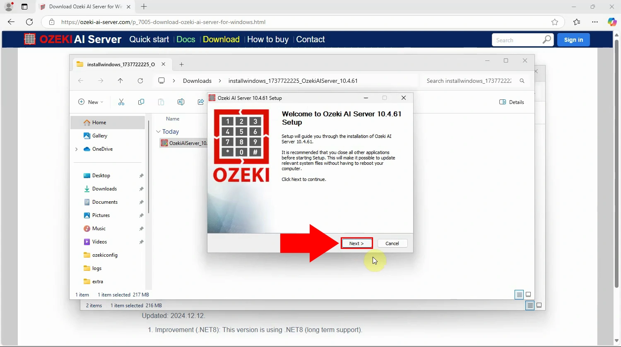This screenshot has height=347, width=621.
Task: Open the Edge profile icon
Action: pos(9,7)
